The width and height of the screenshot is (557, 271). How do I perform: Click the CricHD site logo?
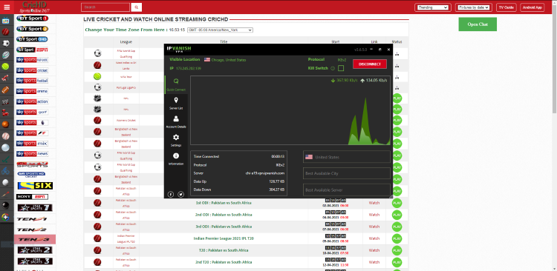click(x=34, y=7)
